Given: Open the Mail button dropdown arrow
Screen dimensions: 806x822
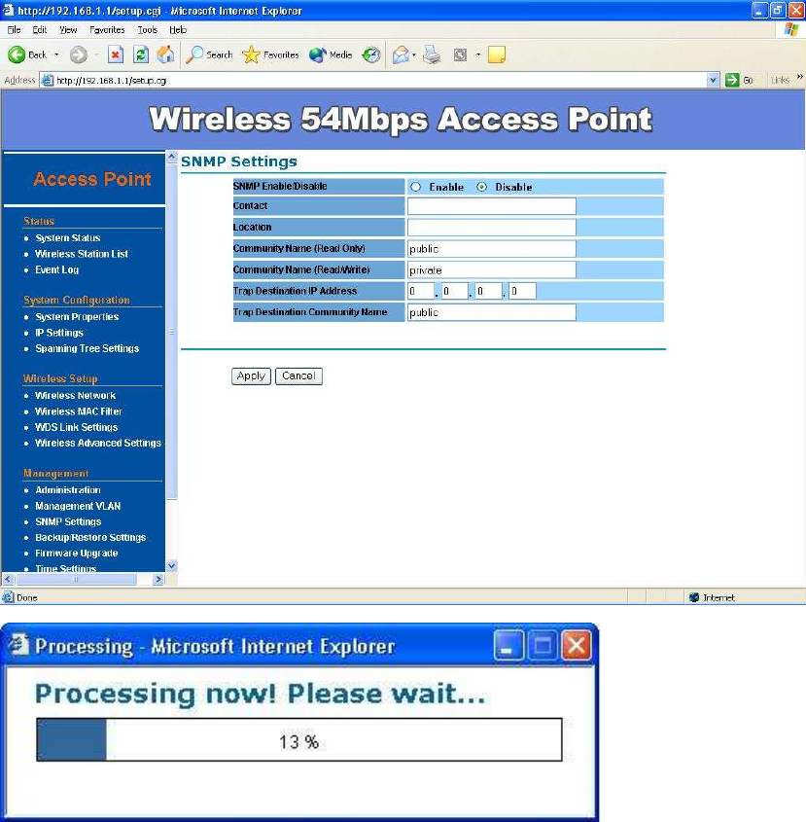Looking at the screenshot, I should (x=414, y=54).
